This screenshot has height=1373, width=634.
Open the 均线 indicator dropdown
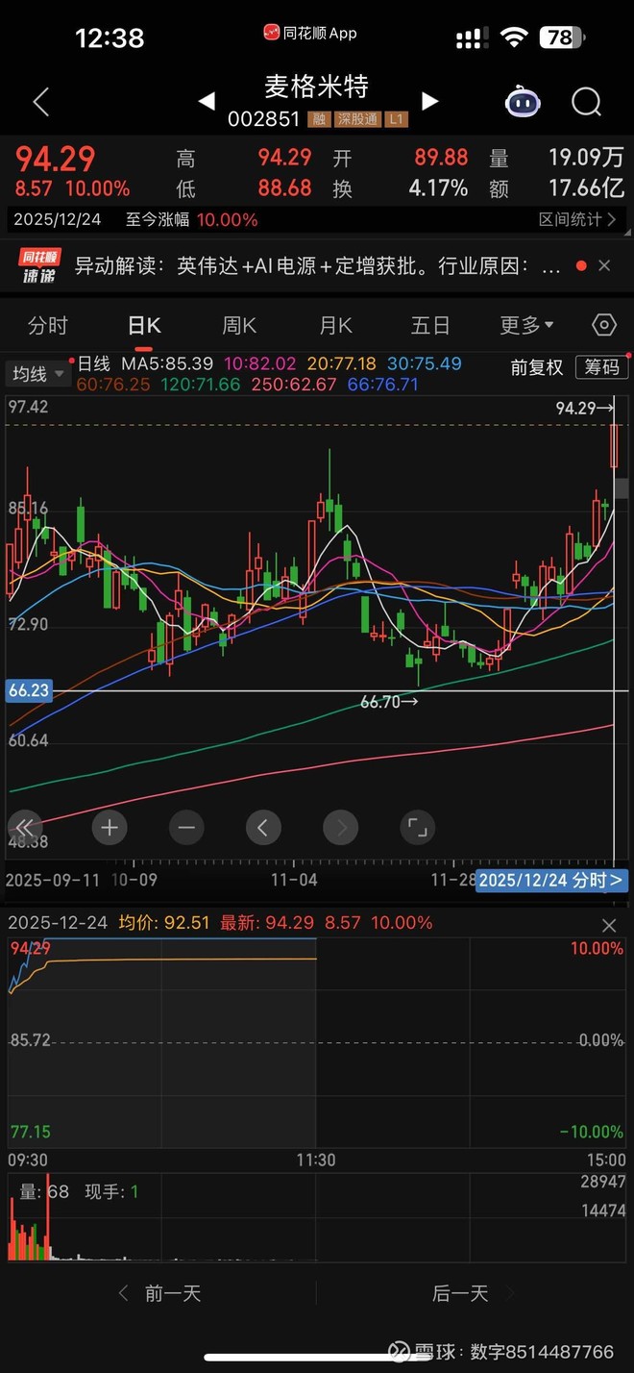39,373
